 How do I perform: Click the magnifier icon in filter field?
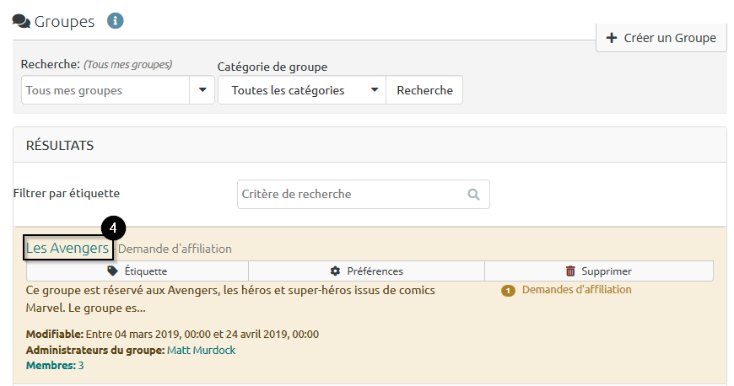tap(473, 195)
